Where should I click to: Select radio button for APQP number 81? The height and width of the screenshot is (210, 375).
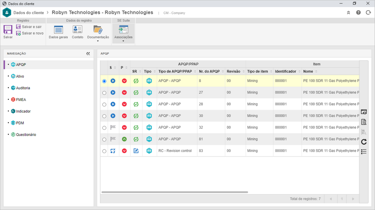pos(104,140)
